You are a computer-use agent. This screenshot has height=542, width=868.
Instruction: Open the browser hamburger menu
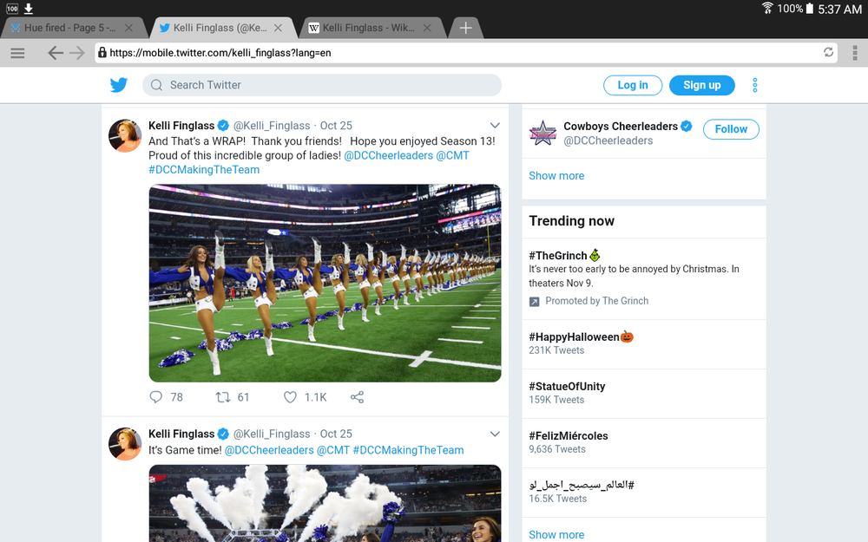(x=17, y=53)
